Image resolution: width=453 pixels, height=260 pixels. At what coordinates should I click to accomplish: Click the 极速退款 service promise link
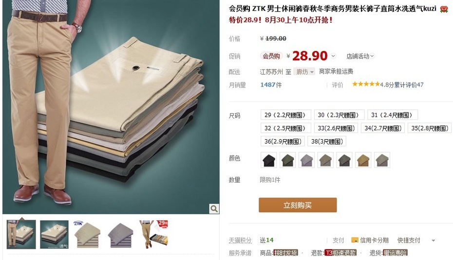point(340,253)
